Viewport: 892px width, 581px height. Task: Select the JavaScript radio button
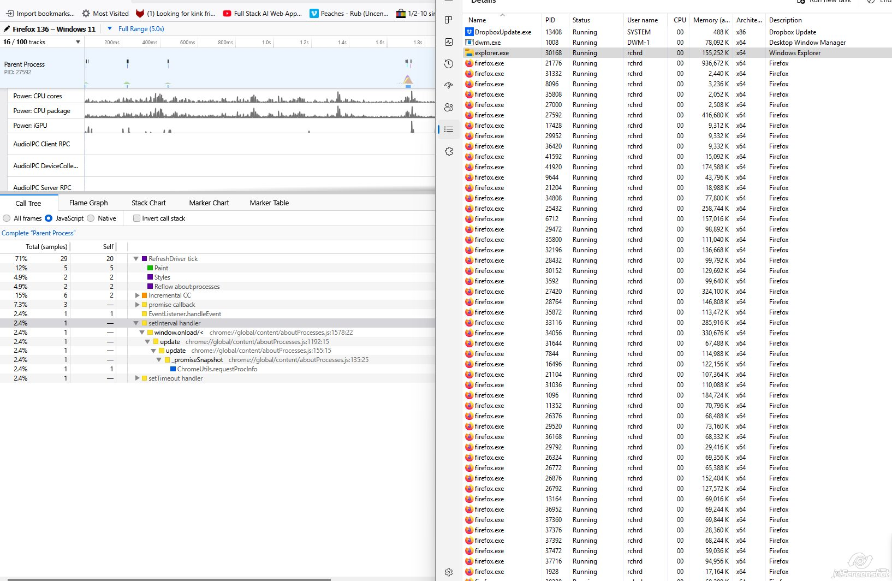pos(49,218)
